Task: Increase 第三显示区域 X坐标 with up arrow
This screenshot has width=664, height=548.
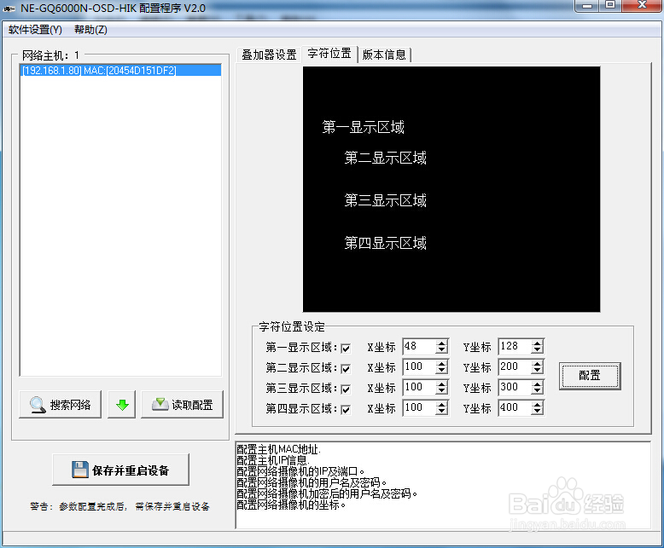Action: tap(442, 384)
